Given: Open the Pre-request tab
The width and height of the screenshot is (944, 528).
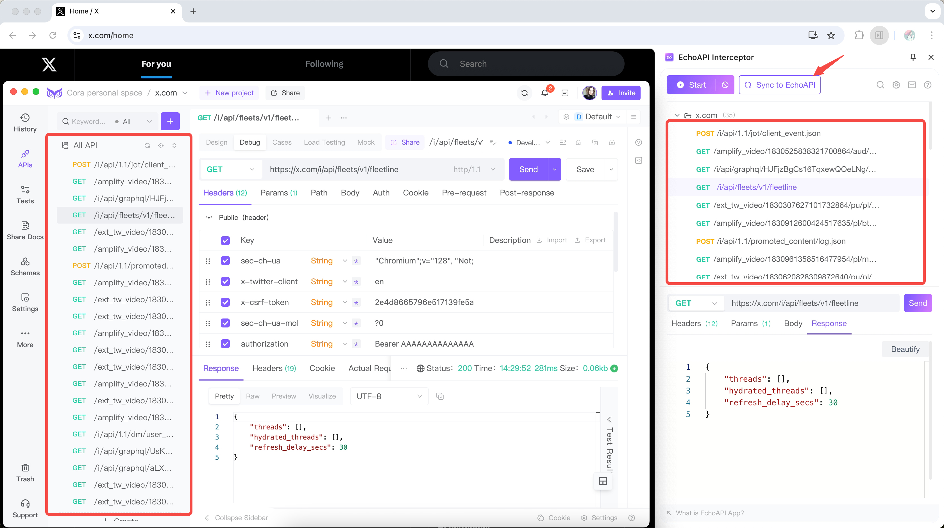Looking at the screenshot, I should pyautogui.click(x=464, y=193).
